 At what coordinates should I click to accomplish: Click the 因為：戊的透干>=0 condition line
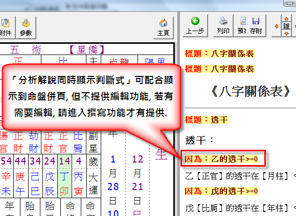point(221,191)
